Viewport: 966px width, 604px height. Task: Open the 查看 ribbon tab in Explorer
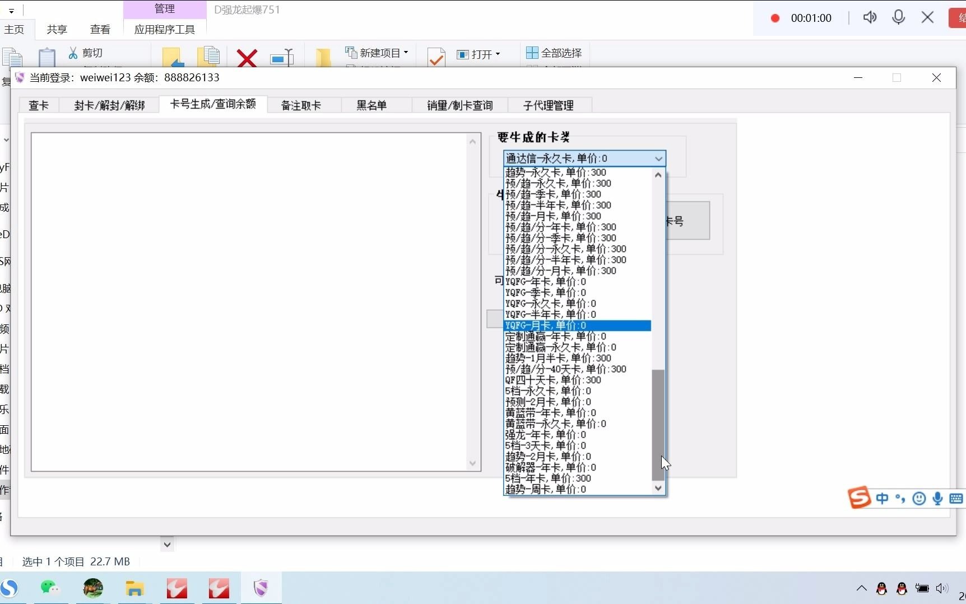(100, 30)
